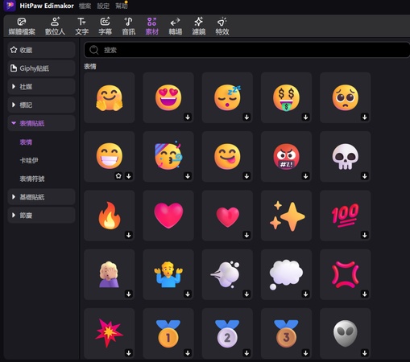Screen dimensions: 410x362
Task: Download the fire sticker via arrow icon
Action: 129,235
